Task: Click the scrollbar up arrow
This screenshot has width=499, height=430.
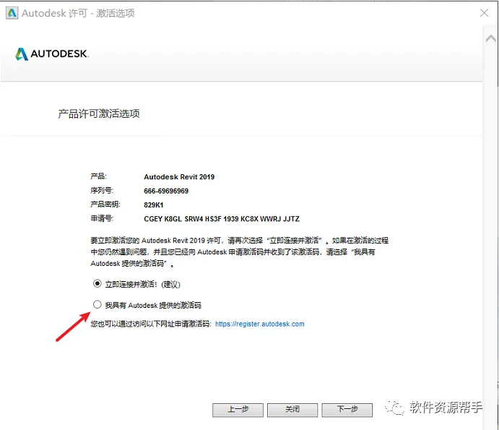Action: [x=491, y=38]
